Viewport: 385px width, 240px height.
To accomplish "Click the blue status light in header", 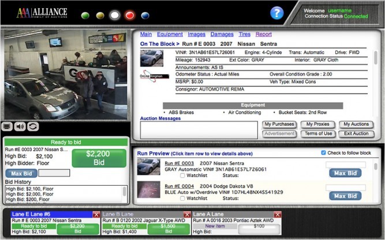I will click(145, 16).
